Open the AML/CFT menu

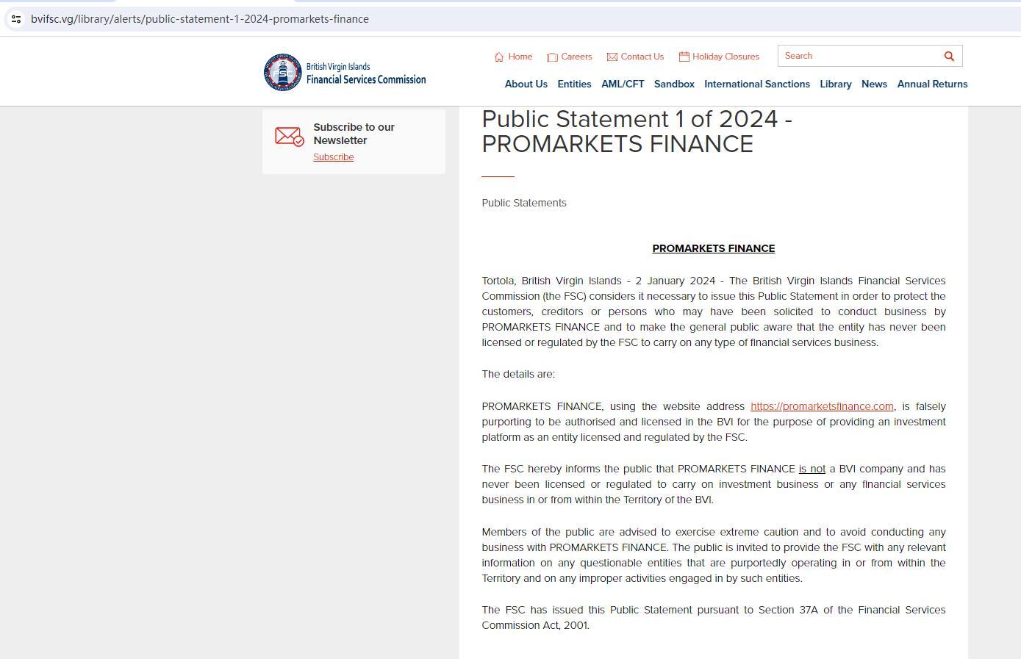(623, 84)
